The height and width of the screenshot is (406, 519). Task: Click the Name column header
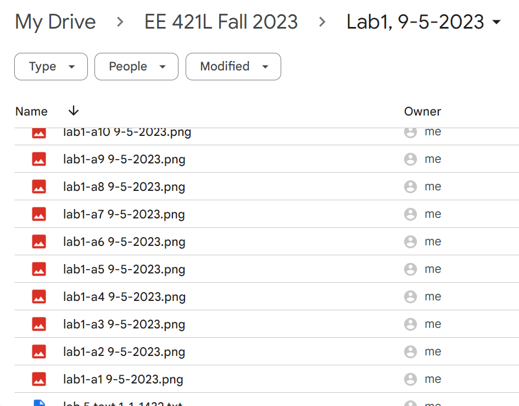pyautogui.click(x=31, y=111)
